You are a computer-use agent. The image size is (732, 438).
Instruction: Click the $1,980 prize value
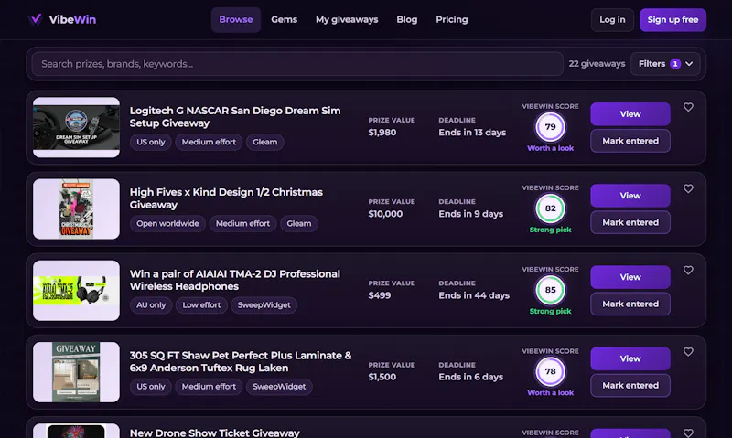point(382,133)
